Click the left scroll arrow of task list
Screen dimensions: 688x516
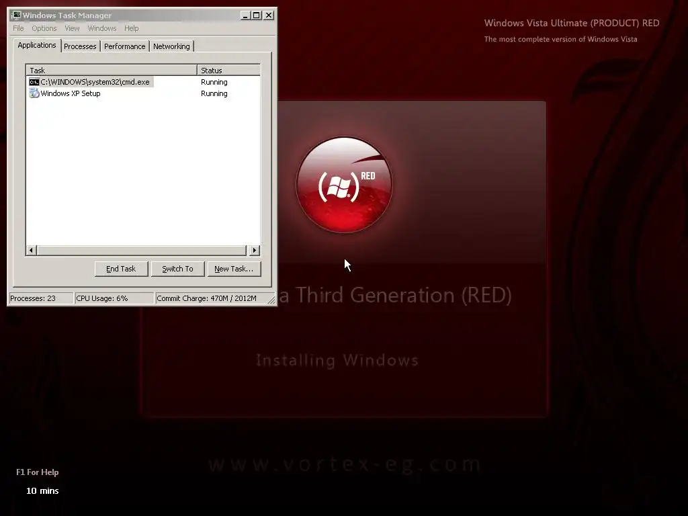pyautogui.click(x=31, y=251)
